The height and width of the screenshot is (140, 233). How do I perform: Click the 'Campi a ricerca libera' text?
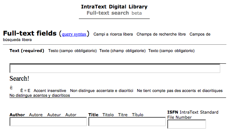[113, 34]
